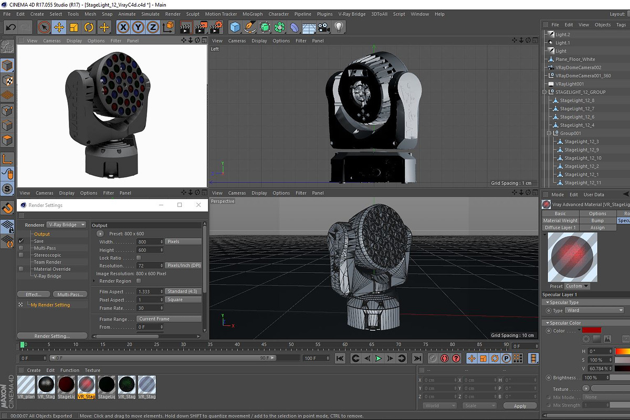Open the material Preset Custom dropdown
630x420 pixels.
pyautogui.click(x=576, y=286)
